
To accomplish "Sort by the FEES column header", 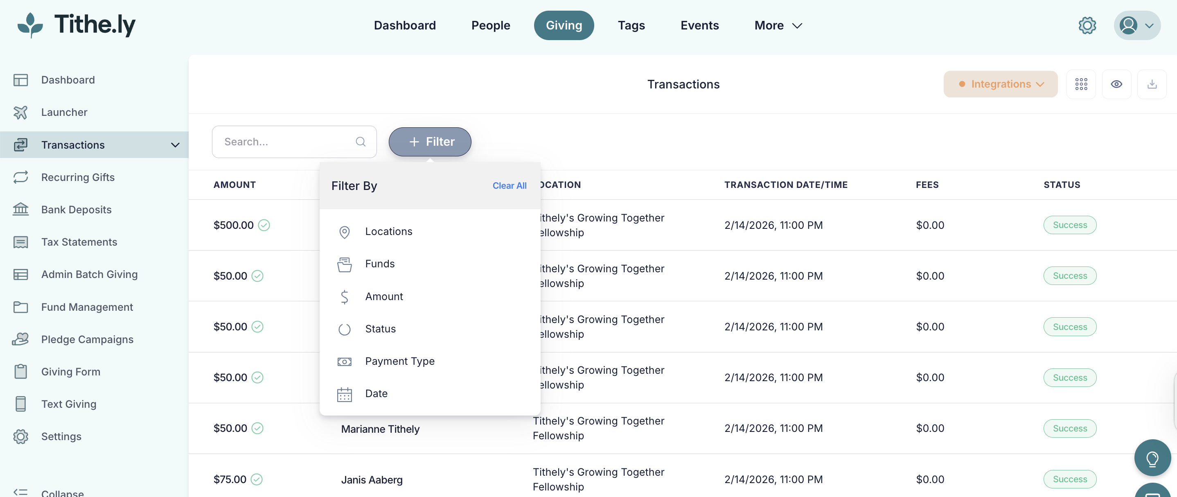I will (927, 185).
